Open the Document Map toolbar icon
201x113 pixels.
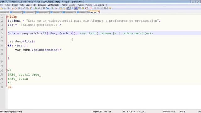[83, 8]
